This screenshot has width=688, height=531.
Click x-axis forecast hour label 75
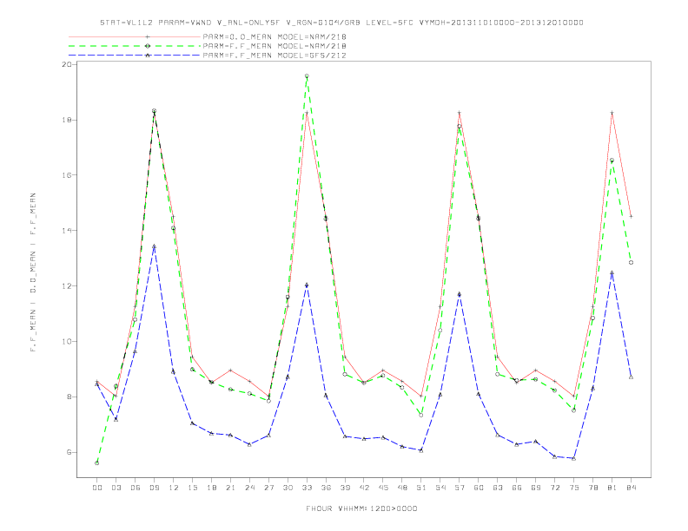[574, 488]
